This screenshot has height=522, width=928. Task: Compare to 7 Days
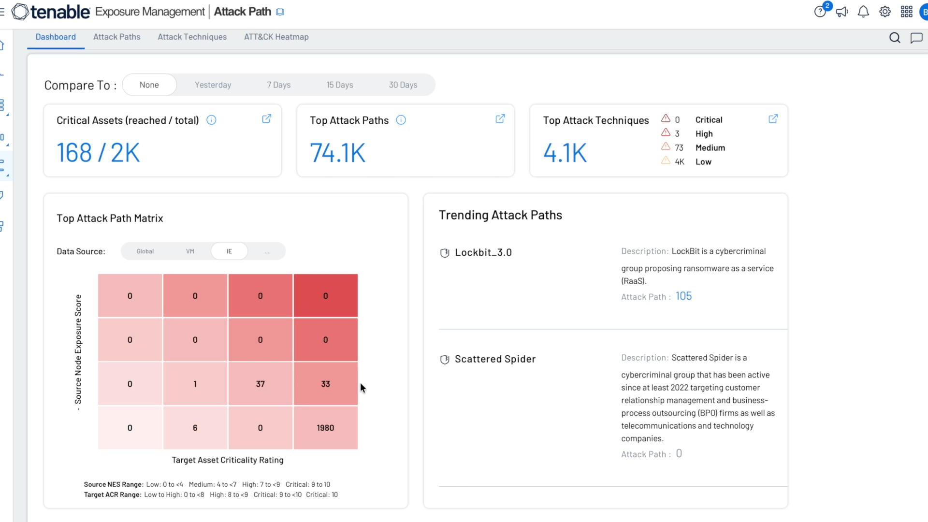[x=279, y=85]
